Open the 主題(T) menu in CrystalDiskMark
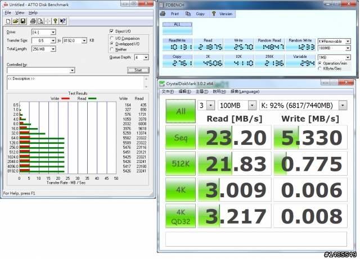Image resolution: width=360 pixels, height=259 pixels. (x=202, y=92)
